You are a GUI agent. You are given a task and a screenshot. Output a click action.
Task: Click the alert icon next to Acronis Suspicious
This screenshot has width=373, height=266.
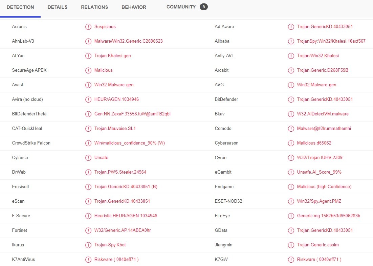88,27
